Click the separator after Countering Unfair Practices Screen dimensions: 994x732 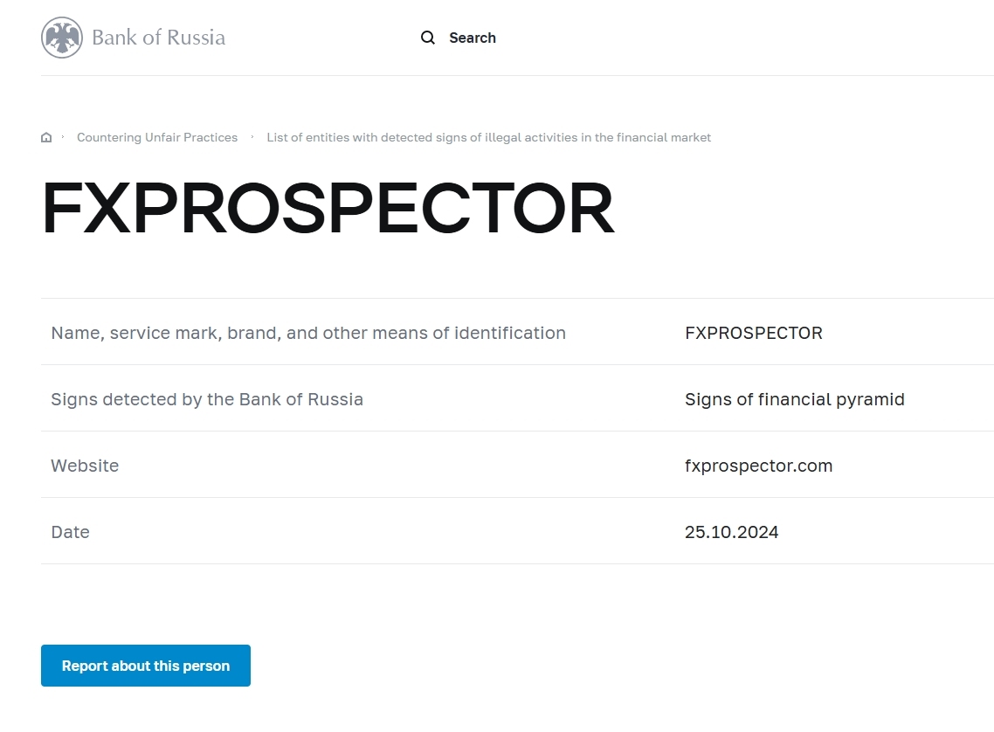click(252, 137)
